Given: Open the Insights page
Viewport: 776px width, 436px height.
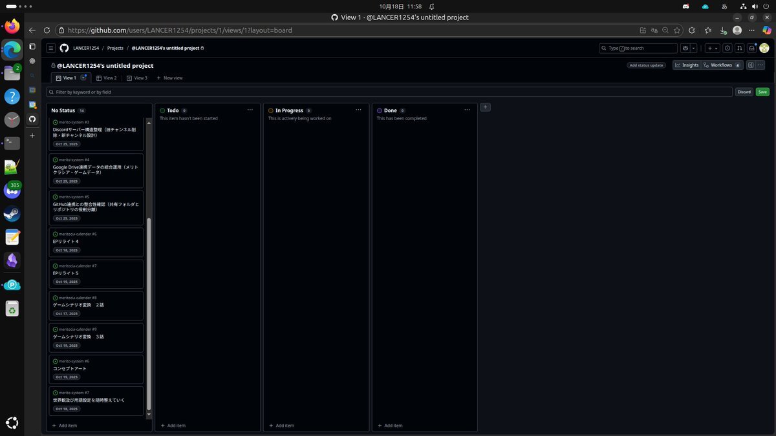Looking at the screenshot, I should pos(687,65).
